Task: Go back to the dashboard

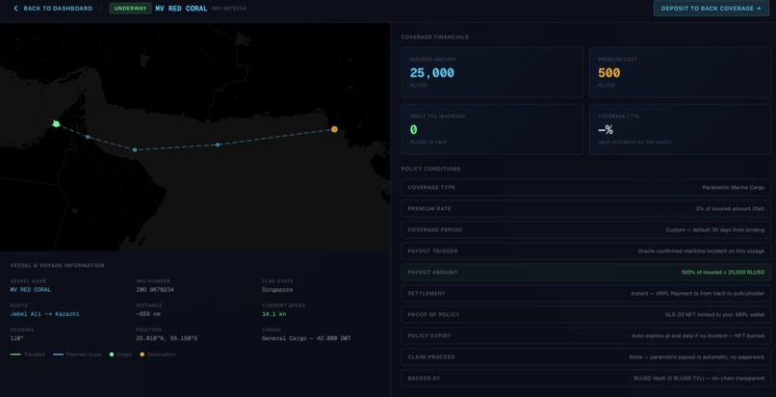Action: click(x=52, y=9)
